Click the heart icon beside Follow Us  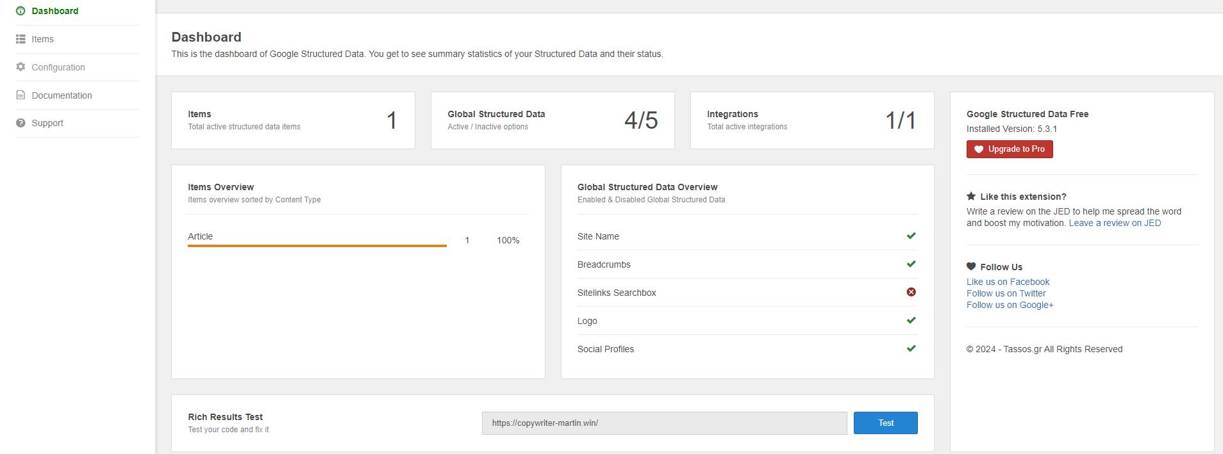(x=971, y=267)
